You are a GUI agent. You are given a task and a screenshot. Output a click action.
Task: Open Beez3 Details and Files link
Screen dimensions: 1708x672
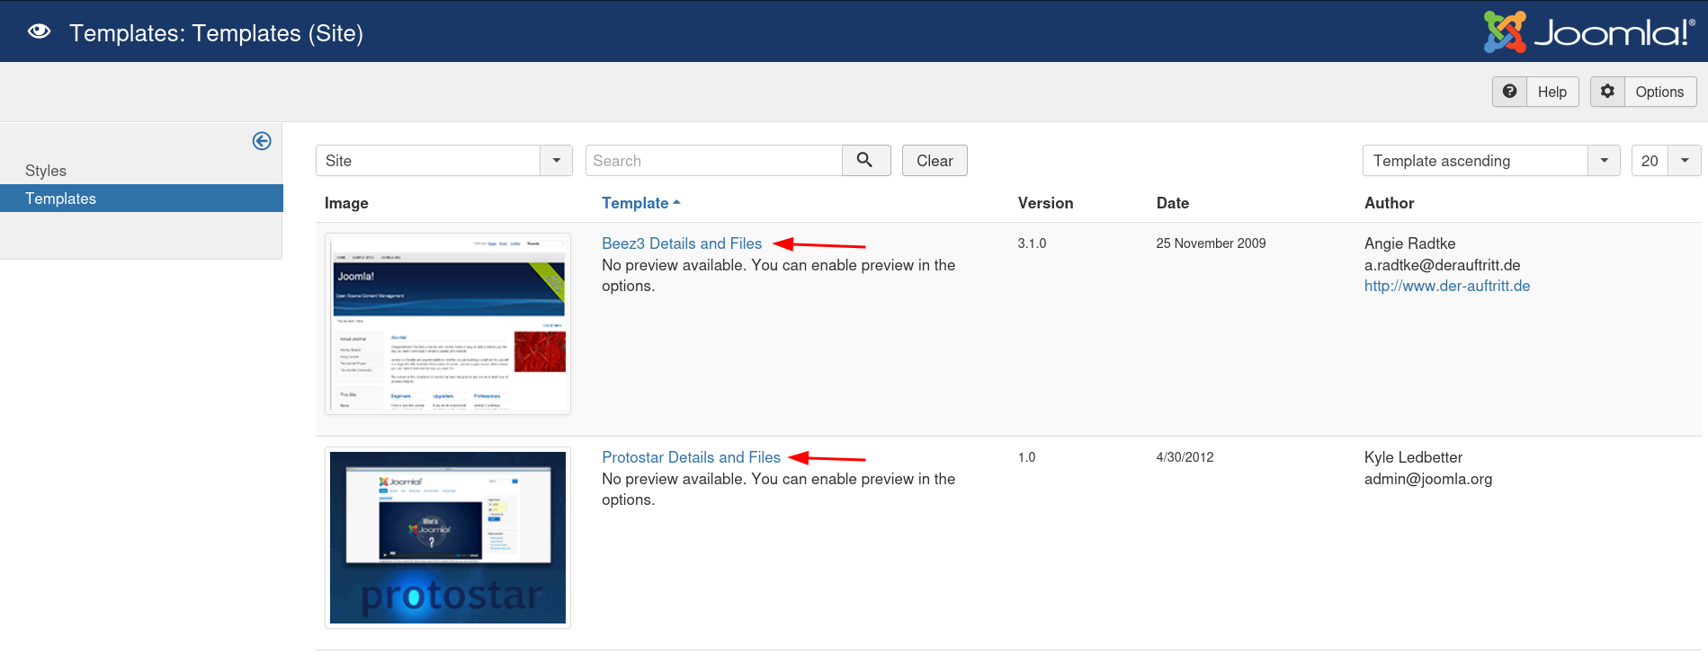click(x=681, y=243)
